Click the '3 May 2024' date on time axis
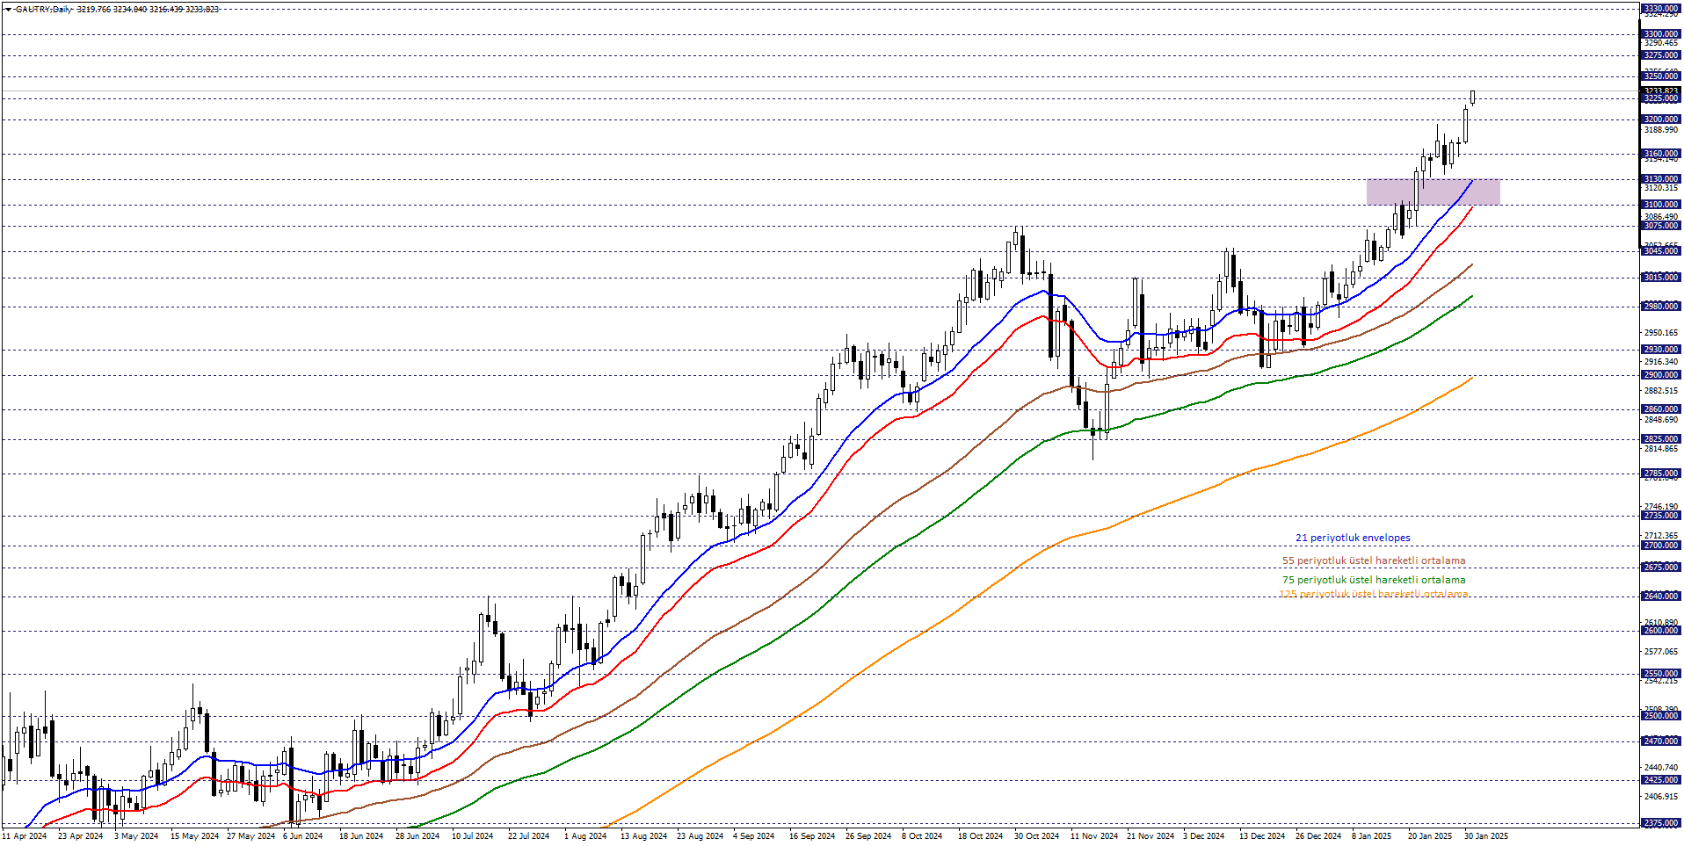This screenshot has height=846, width=1684. point(136,836)
